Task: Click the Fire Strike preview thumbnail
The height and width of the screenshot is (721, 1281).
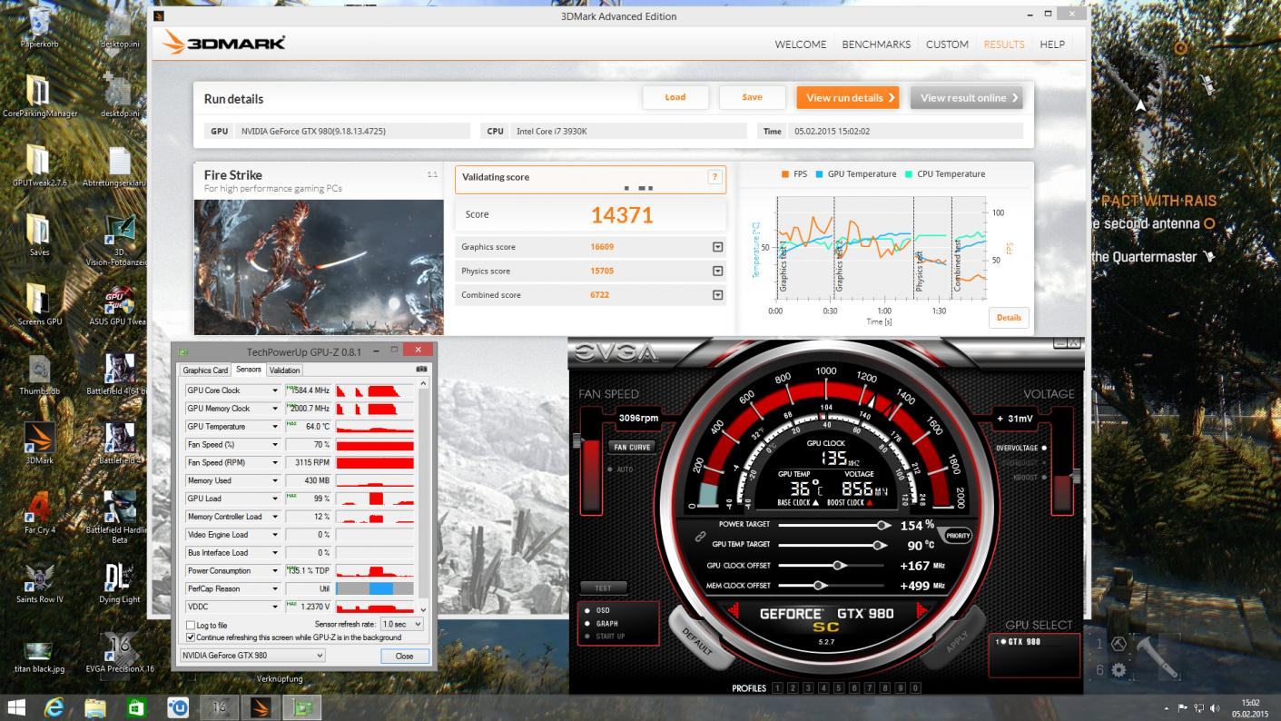Action: pos(319,267)
